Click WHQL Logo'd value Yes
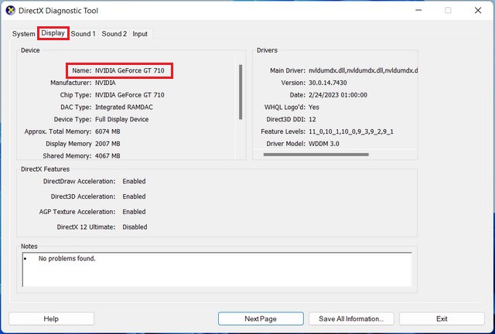Viewport: 495px width, 334px height. tap(314, 107)
